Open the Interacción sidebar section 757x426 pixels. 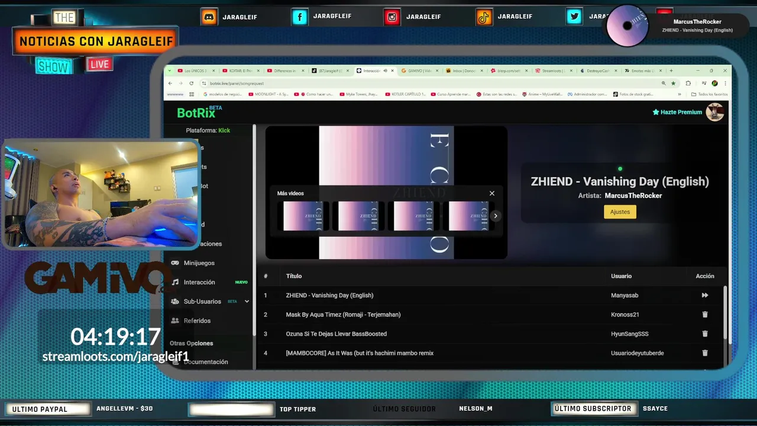[199, 282]
